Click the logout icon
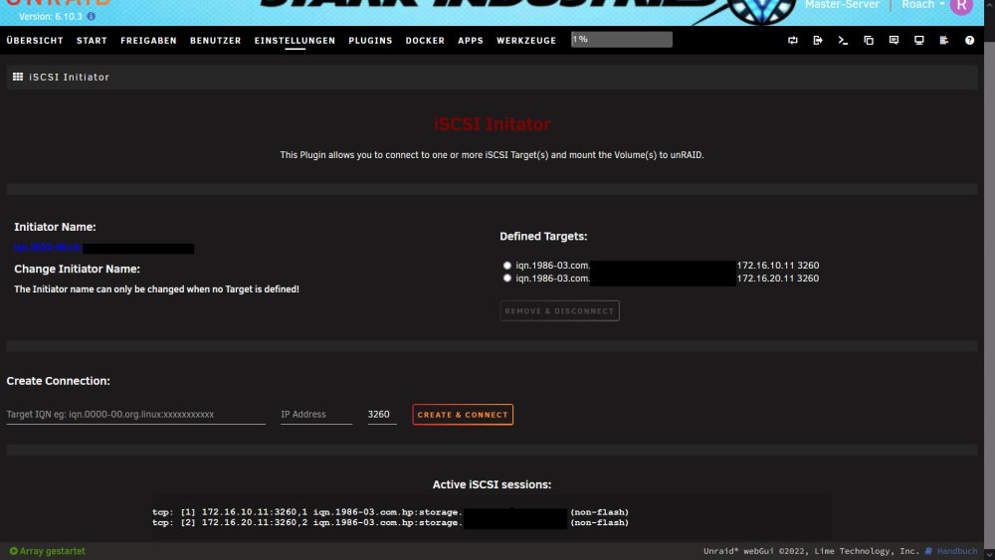995x560 pixels. click(818, 40)
